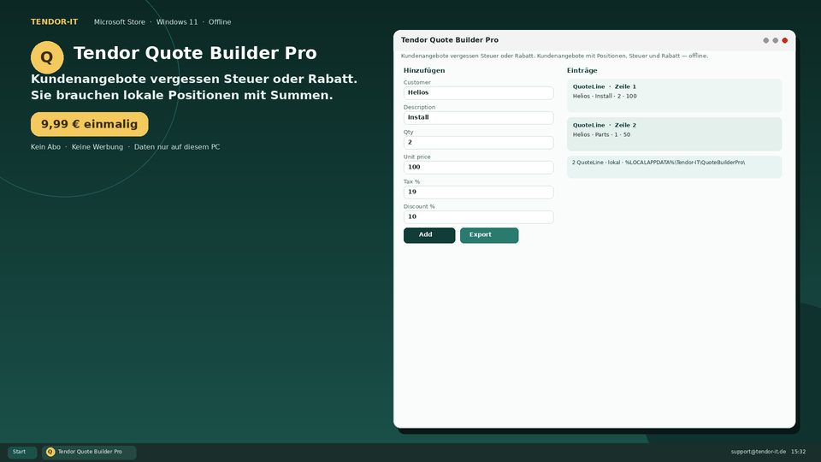Click the Tax % input field
This screenshot has height=462, width=821.
click(478, 192)
